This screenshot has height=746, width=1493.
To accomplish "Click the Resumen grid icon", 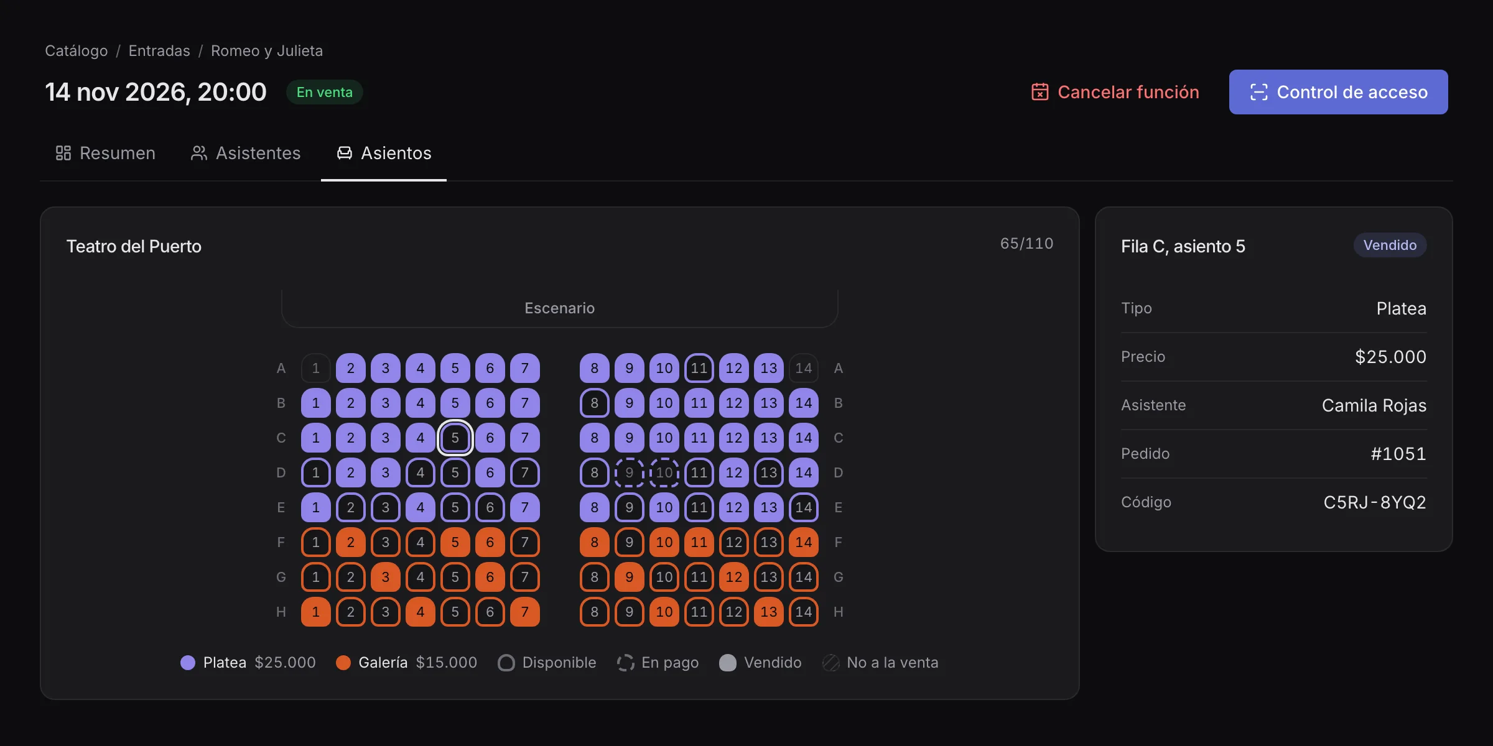I will click(63, 153).
